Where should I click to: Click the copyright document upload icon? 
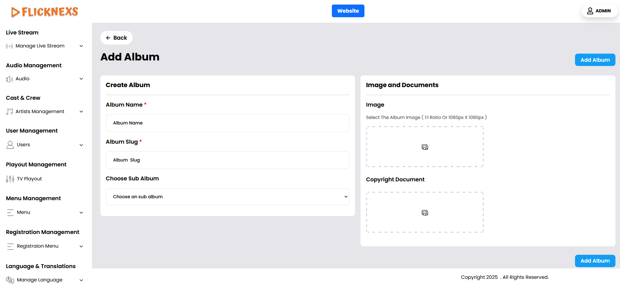pos(425,213)
